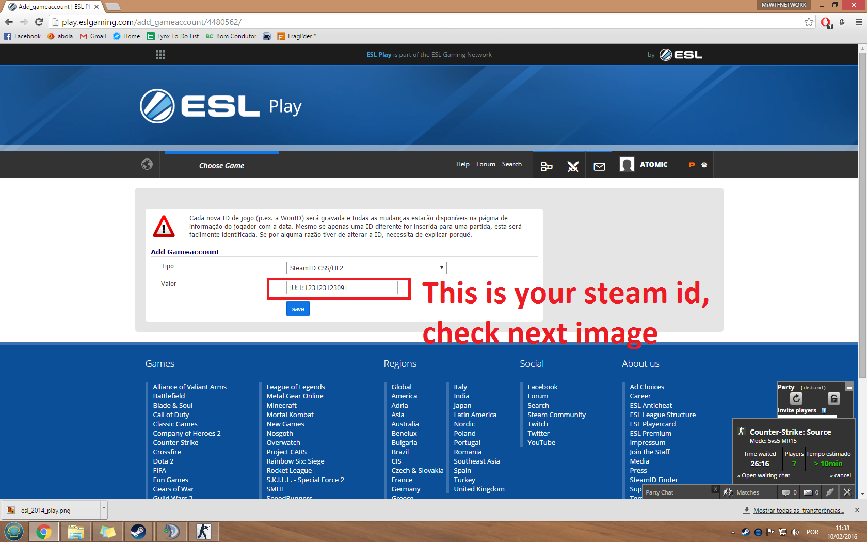Click the wrench tools icon in bottom bar
The image size is (867, 542).
(x=847, y=492)
